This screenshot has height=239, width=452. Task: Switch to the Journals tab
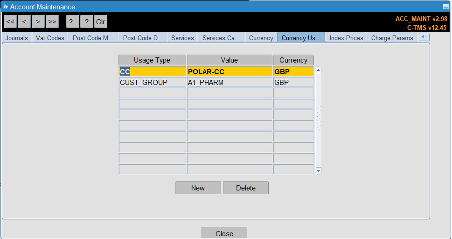(16, 38)
